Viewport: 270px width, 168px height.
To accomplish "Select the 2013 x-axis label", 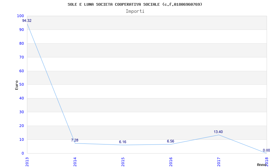I will 27,162.
